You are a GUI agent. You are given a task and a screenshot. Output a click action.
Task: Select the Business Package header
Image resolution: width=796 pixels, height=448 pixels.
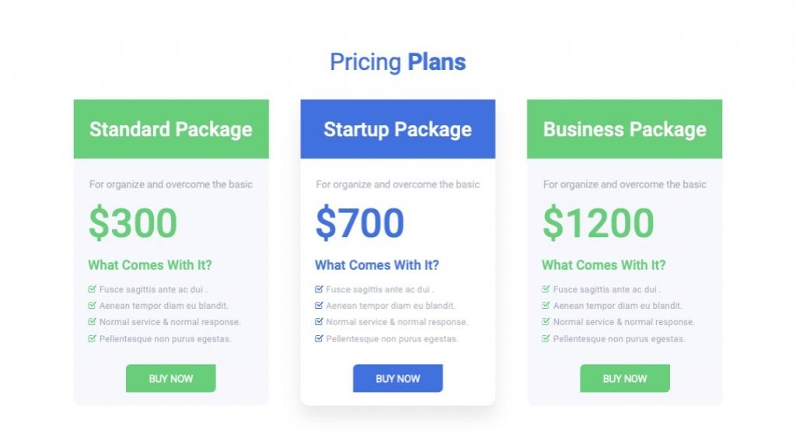pyautogui.click(x=624, y=129)
